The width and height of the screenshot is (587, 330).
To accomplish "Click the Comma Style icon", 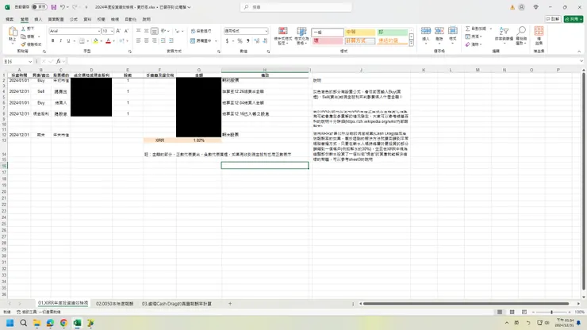I will [247, 40].
